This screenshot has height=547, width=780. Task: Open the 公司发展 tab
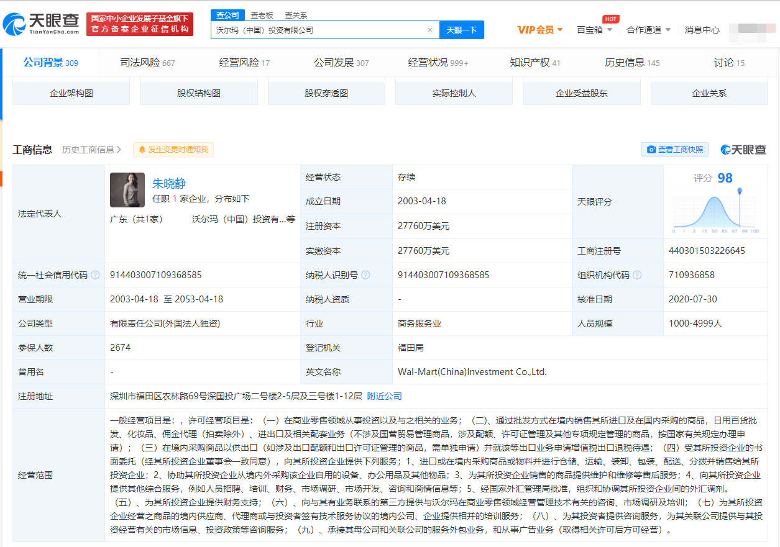[341, 63]
